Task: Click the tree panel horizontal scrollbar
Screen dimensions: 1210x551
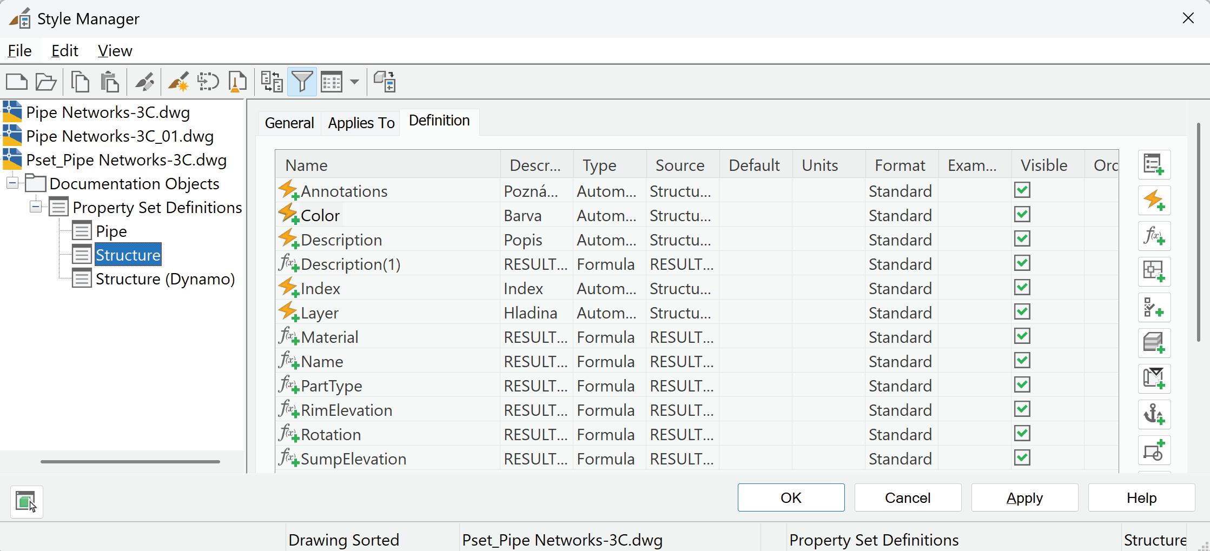Action: [x=130, y=462]
